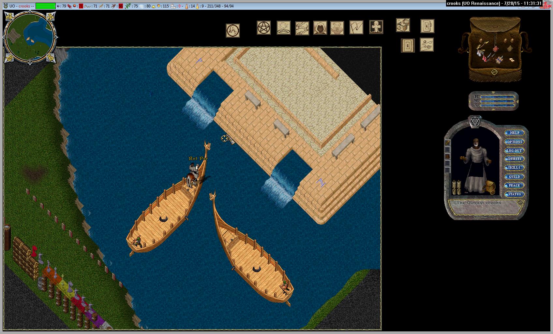Minimize paperdoll using name-plate arrow
The height and width of the screenshot is (334, 553).
point(520,202)
